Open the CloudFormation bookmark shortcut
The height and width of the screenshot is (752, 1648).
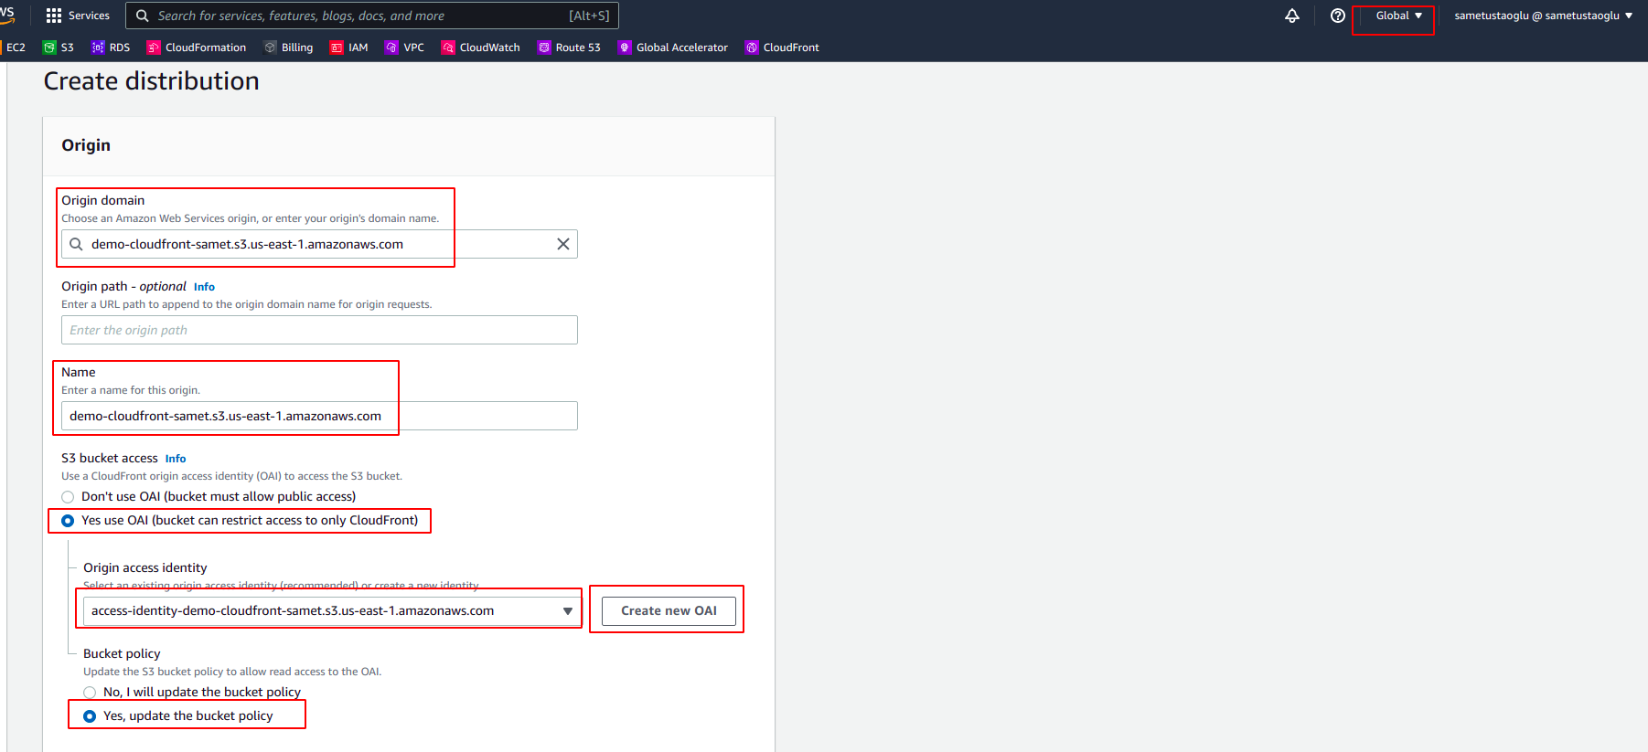pyautogui.click(x=197, y=48)
